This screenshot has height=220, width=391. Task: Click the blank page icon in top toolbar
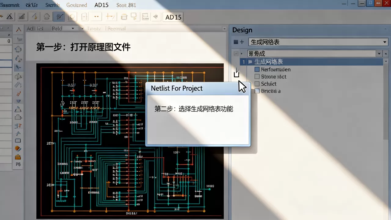pyautogui.click(x=85, y=17)
